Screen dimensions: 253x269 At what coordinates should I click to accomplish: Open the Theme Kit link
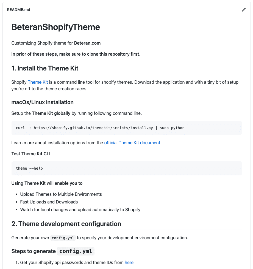click(38, 82)
